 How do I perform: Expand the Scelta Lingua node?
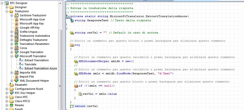[12, 32]
